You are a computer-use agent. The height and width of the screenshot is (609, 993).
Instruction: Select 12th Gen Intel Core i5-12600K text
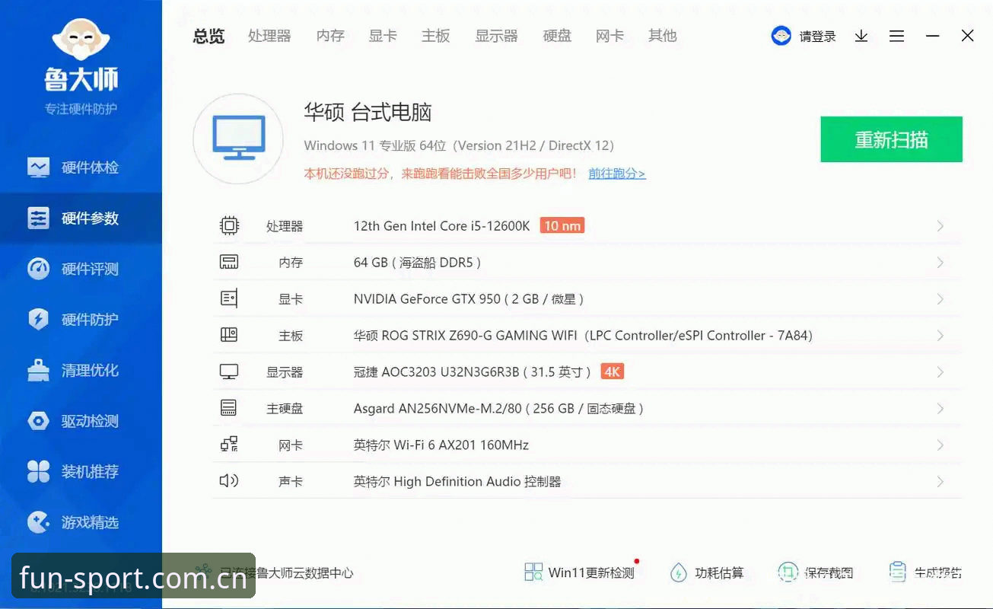pyautogui.click(x=441, y=226)
